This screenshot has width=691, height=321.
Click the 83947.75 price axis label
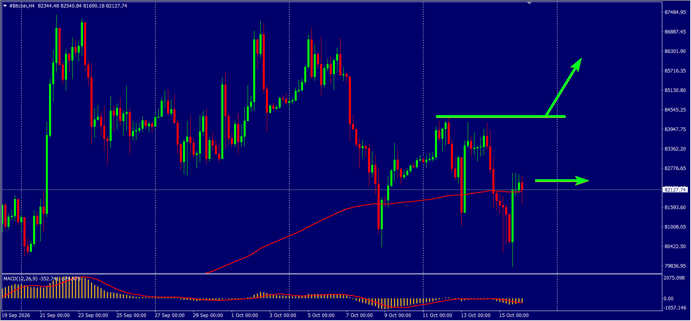[675, 129]
